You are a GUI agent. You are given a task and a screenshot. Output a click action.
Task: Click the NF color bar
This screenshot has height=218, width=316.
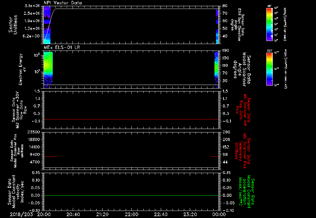click(269, 24)
